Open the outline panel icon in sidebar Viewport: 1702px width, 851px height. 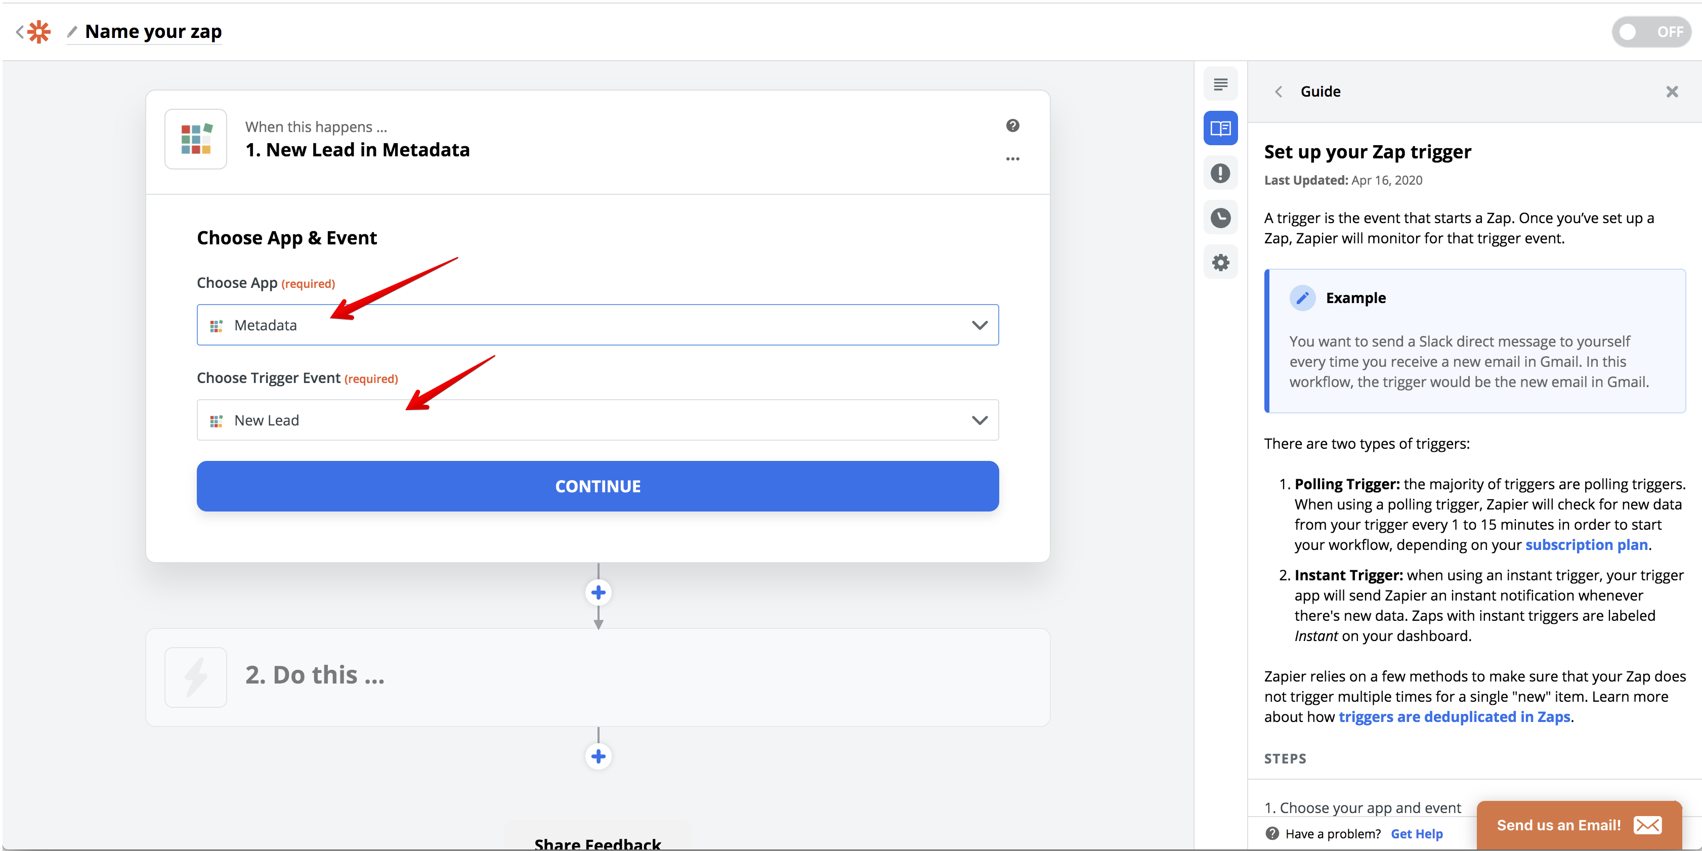[1220, 84]
